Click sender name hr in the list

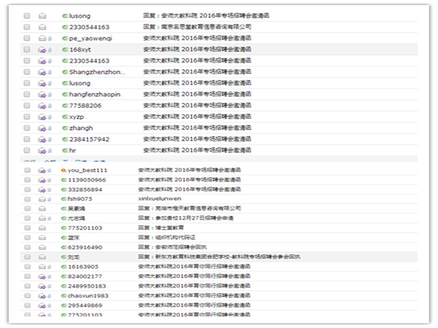click(x=73, y=150)
